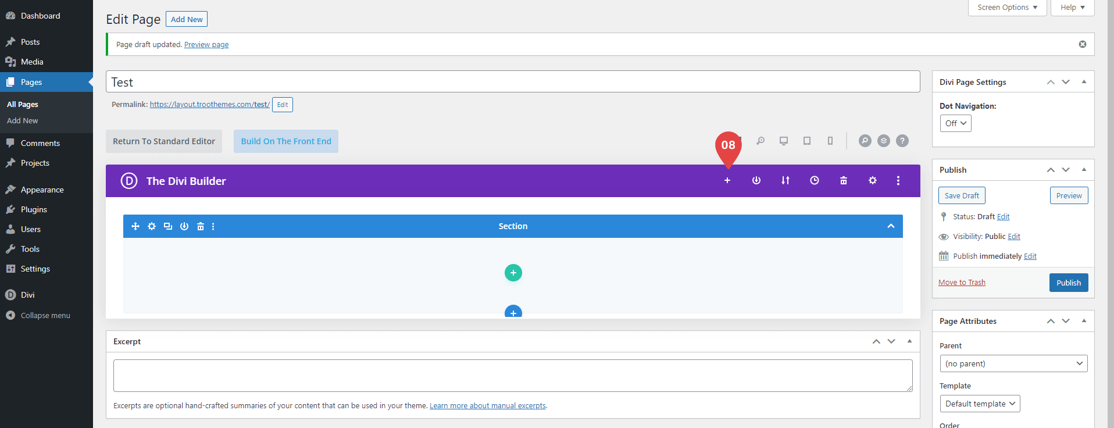Viewport: 1114px width, 428px height.
Task: Click Return To Standard Editor button
Action: tap(164, 141)
